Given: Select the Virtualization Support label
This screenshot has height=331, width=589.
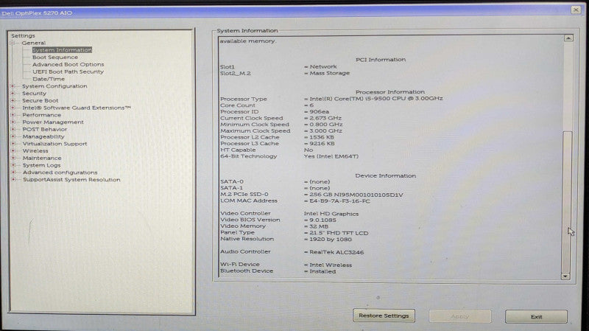Looking at the screenshot, I should pos(54,144).
